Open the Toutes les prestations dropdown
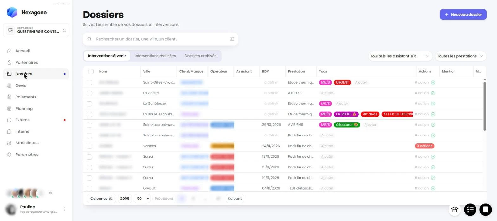497x221 pixels. pos(460,56)
